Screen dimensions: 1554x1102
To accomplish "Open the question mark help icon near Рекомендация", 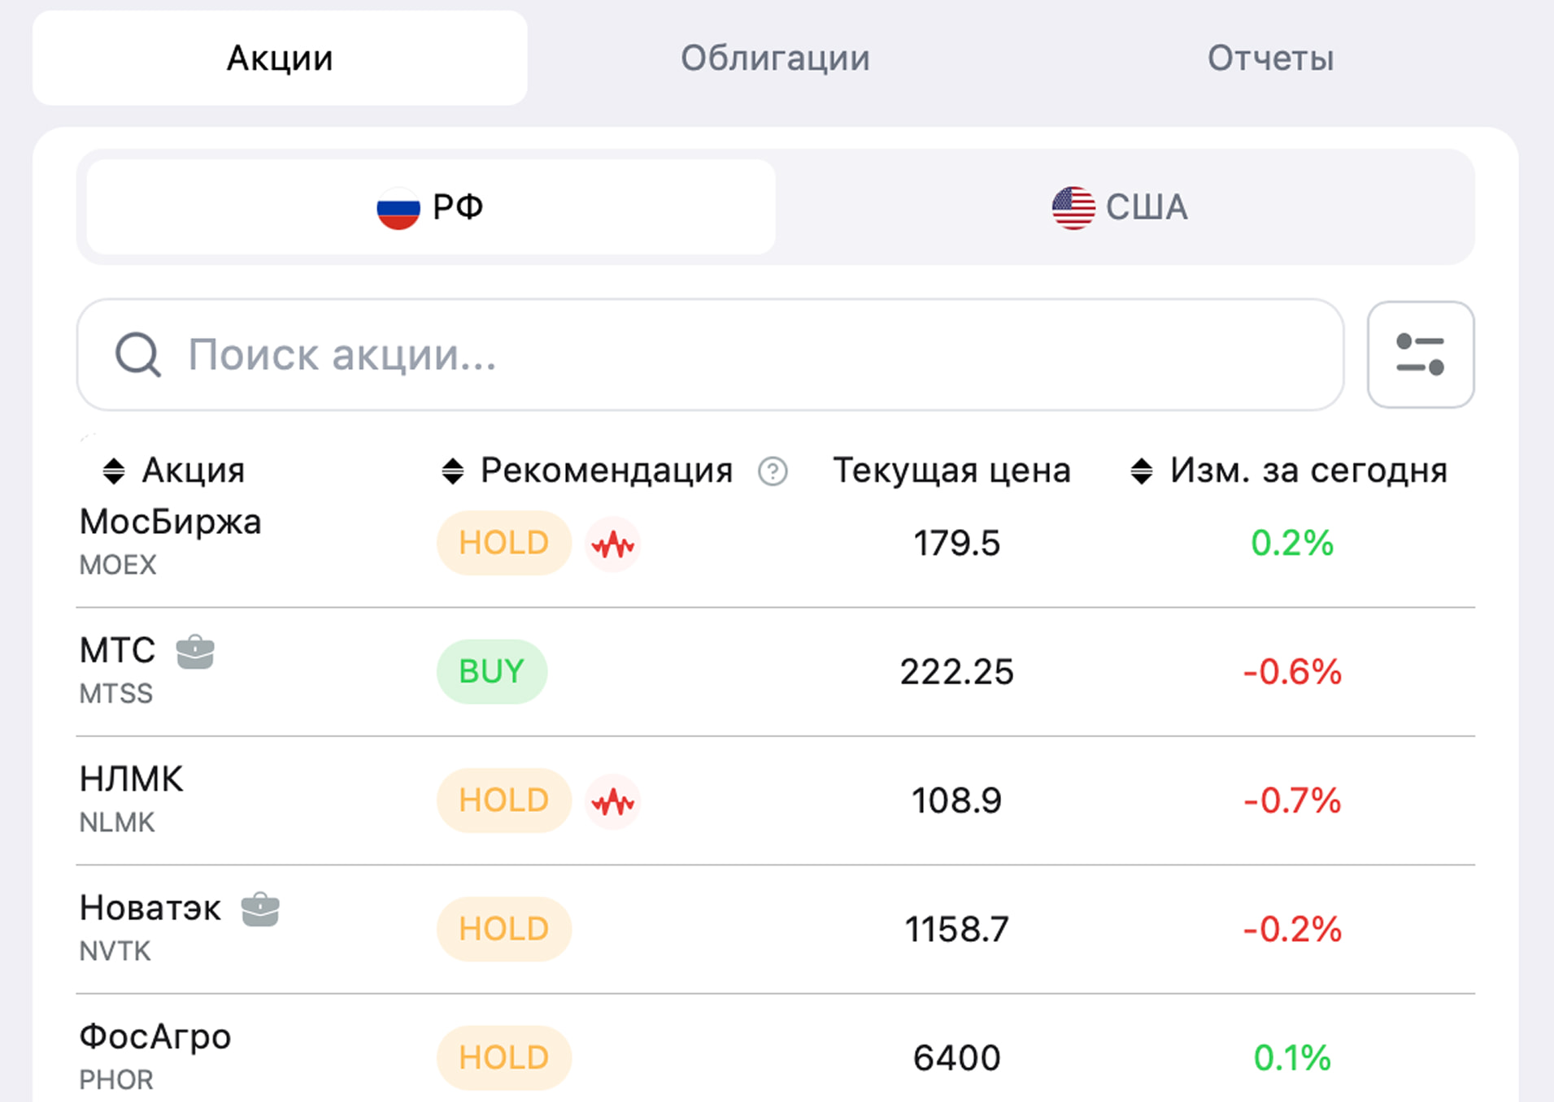I will pos(773,471).
